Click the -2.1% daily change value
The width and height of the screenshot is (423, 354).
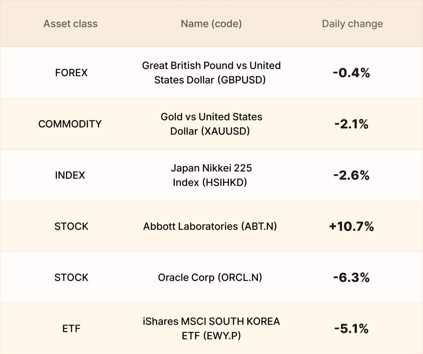point(351,124)
